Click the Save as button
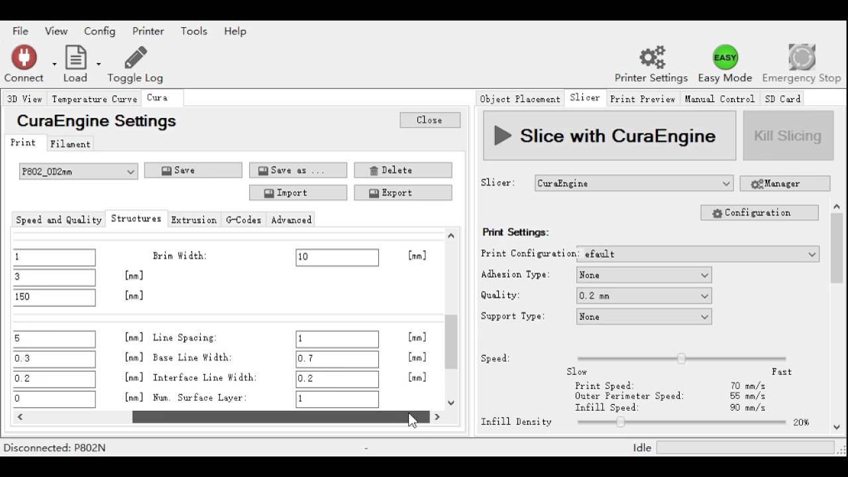The height and width of the screenshot is (477, 848). click(298, 170)
